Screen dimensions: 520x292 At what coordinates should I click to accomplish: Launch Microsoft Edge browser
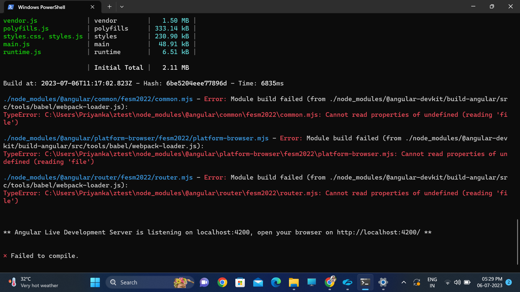[x=276, y=282]
